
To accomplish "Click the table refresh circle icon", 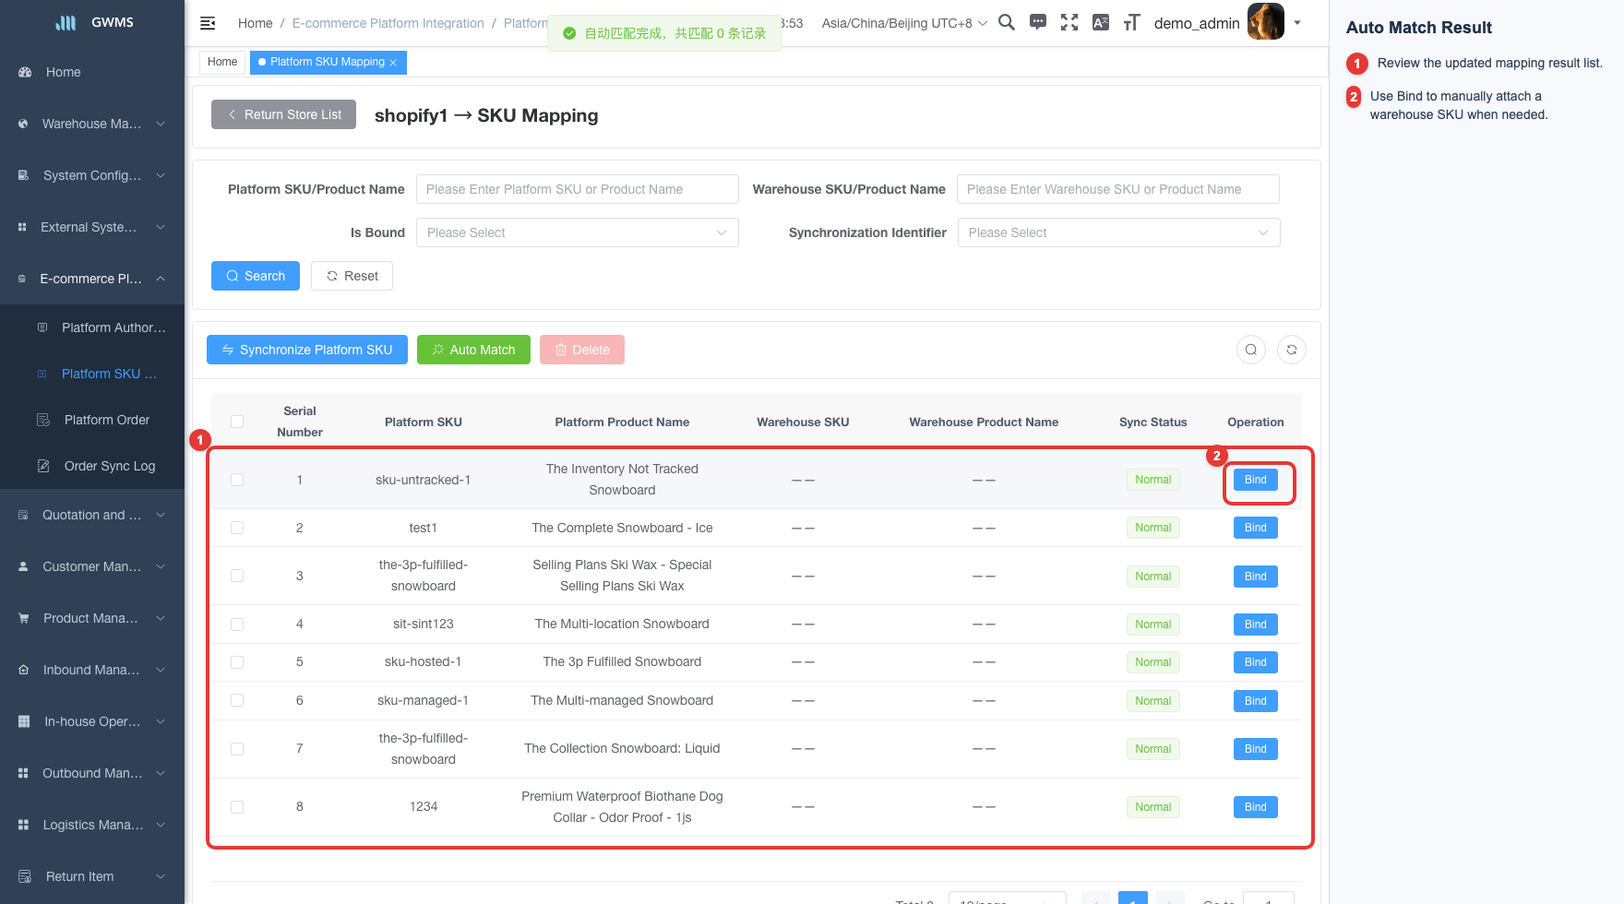I will point(1292,350).
